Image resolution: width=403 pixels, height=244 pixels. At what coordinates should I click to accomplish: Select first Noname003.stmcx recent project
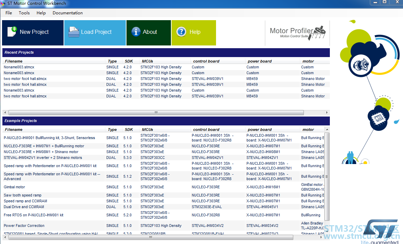click(166, 67)
